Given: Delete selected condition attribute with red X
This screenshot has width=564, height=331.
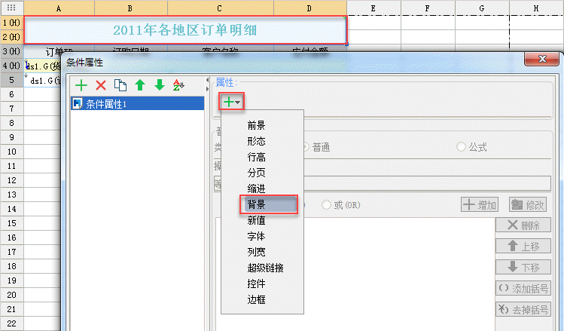Looking at the screenshot, I should [101, 85].
